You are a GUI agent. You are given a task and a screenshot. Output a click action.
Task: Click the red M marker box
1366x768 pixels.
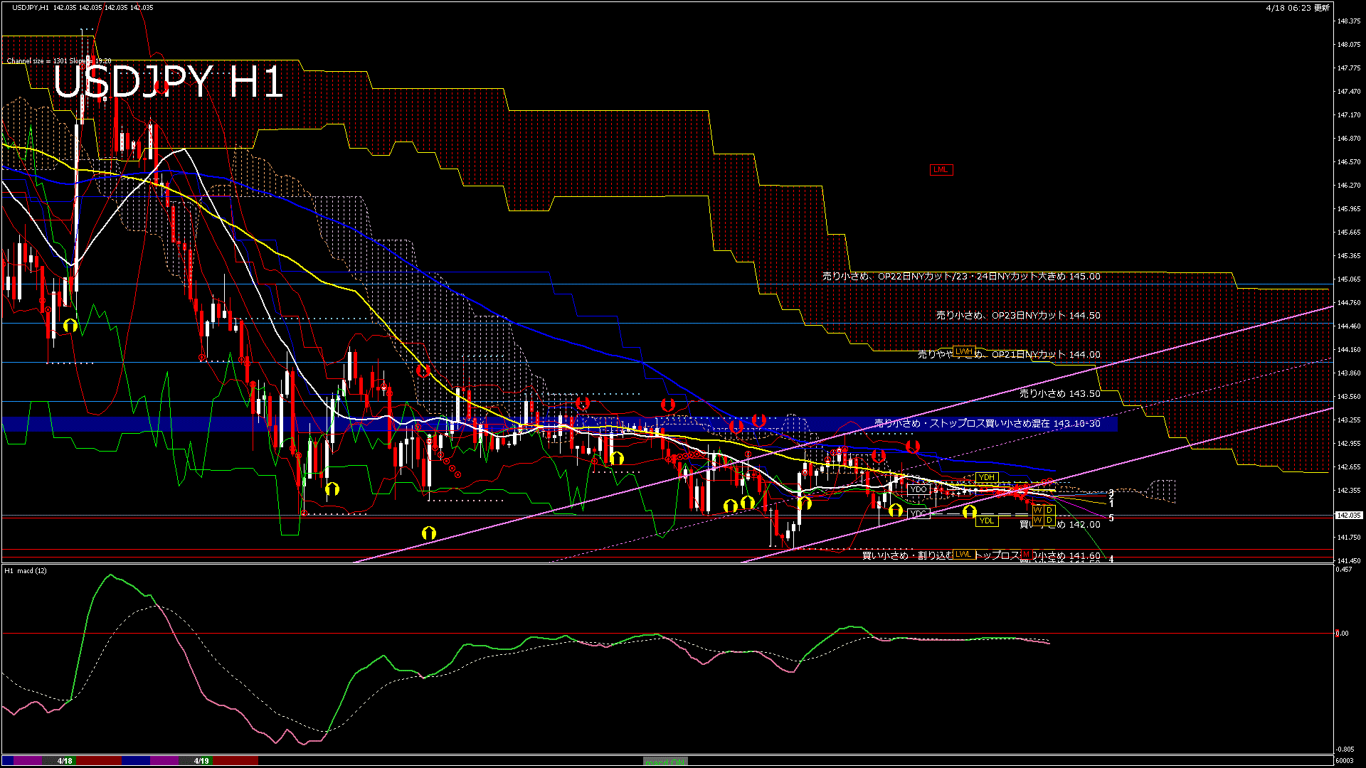tap(1026, 554)
